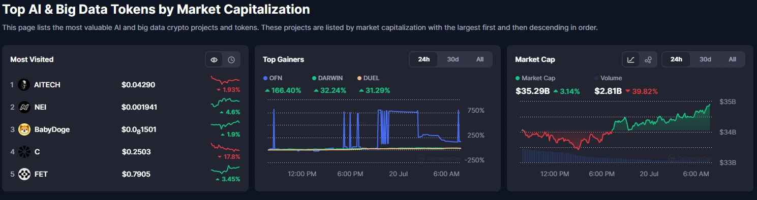Click DARWIN 32.24% gain value

(330, 90)
